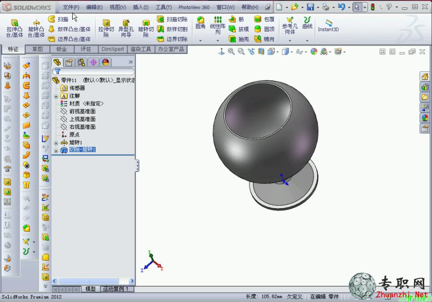Apply the 圆角 fillet tool
The width and height of the screenshot is (432, 302).
pyautogui.click(x=200, y=23)
